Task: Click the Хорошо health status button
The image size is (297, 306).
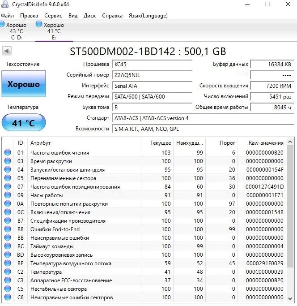Action: point(24,84)
